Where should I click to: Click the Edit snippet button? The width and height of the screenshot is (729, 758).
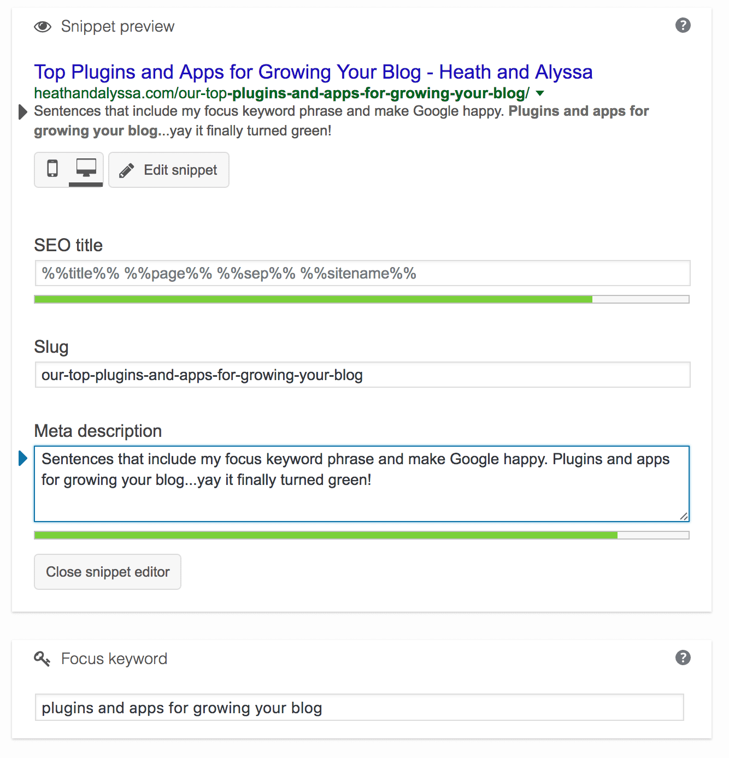point(168,169)
